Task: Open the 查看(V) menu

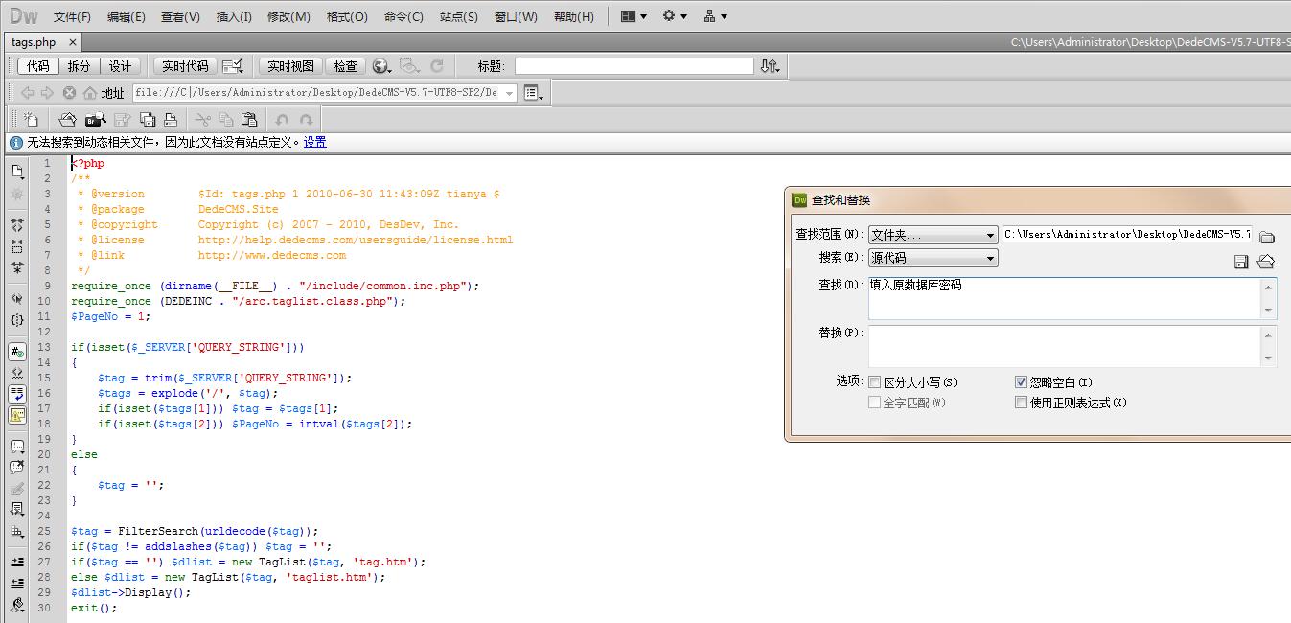Action: click(180, 17)
